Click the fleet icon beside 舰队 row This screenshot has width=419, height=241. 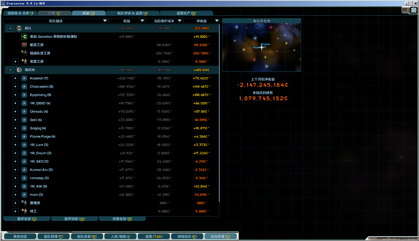point(19,28)
